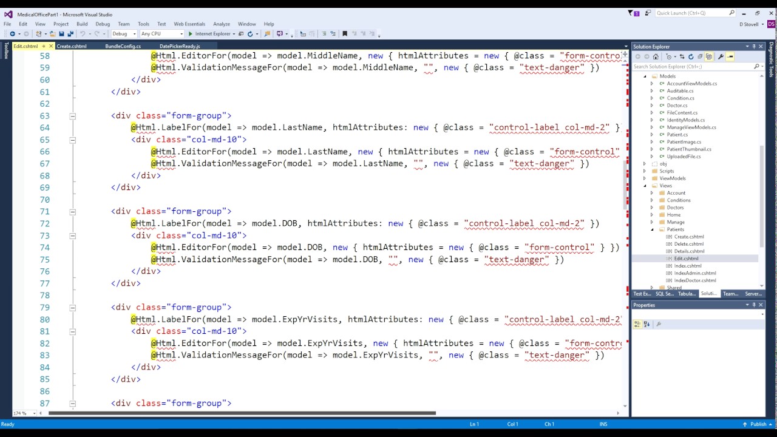777x437 pixels.
Task: Open the Analyze menu
Action: coord(222,24)
